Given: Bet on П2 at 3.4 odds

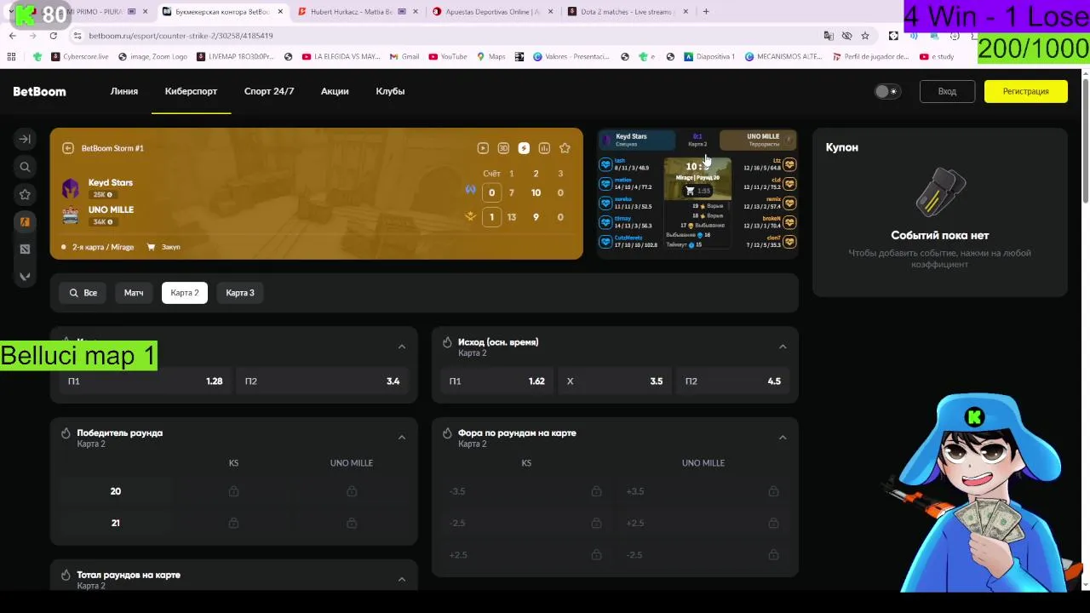Looking at the screenshot, I should click(x=322, y=381).
